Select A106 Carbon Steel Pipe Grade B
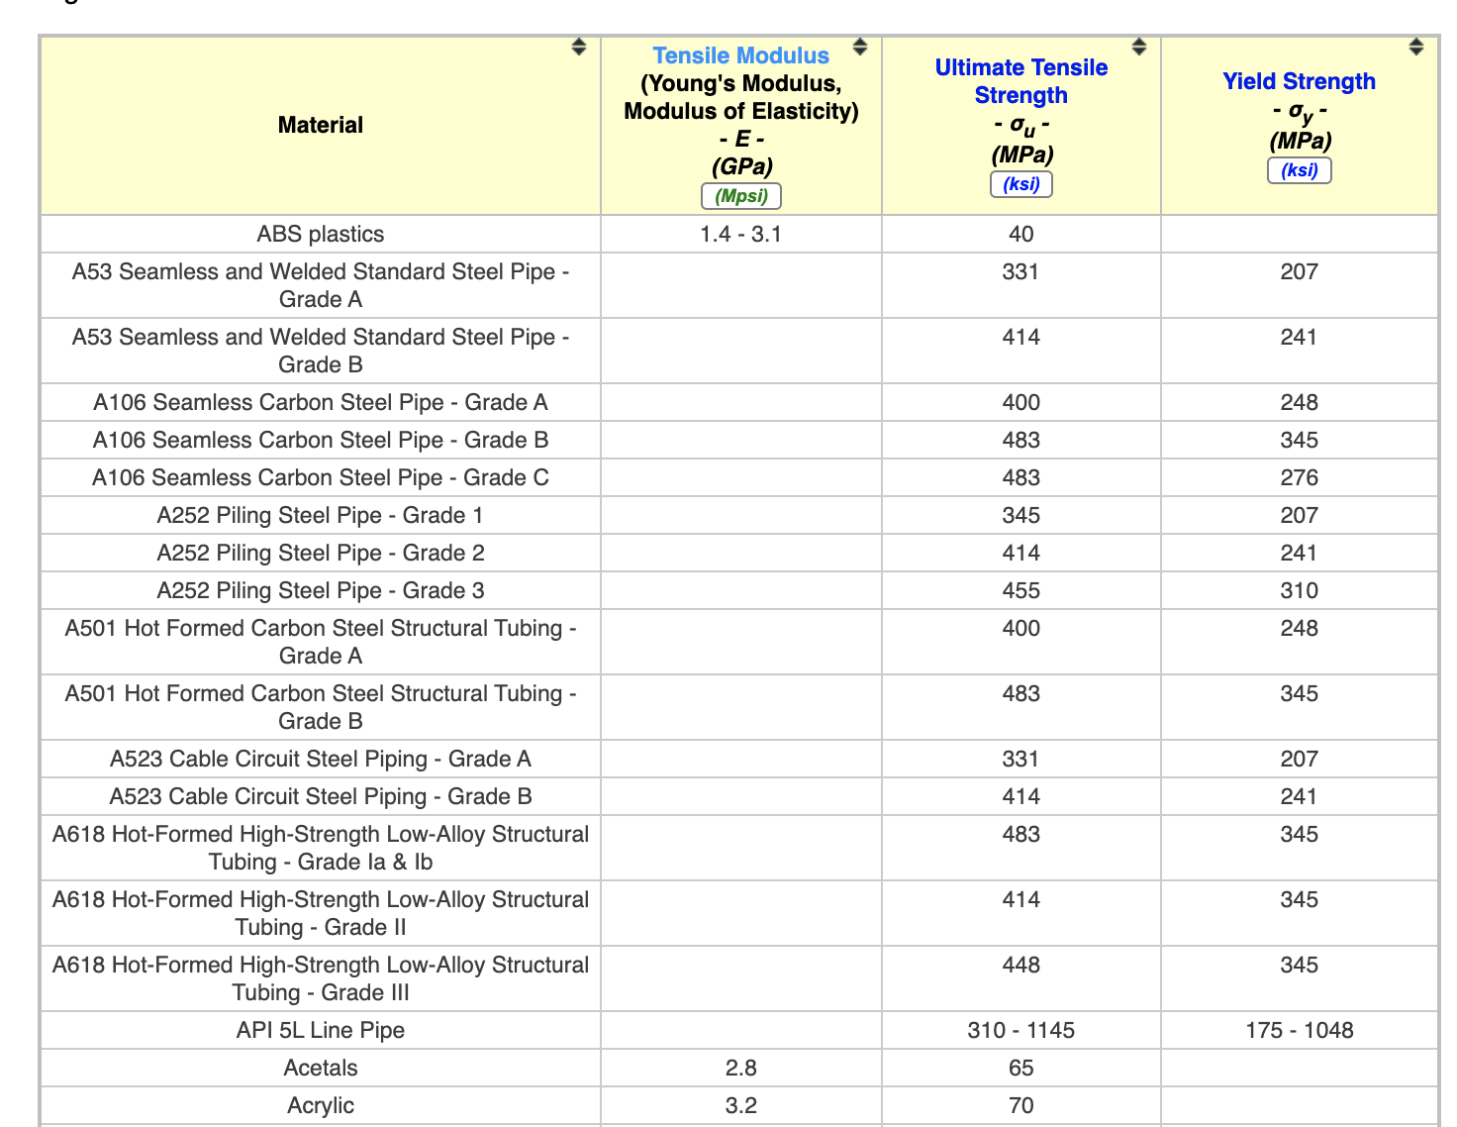Screen dimensions: 1457x1127 pyautogui.click(x=321, y=440)
